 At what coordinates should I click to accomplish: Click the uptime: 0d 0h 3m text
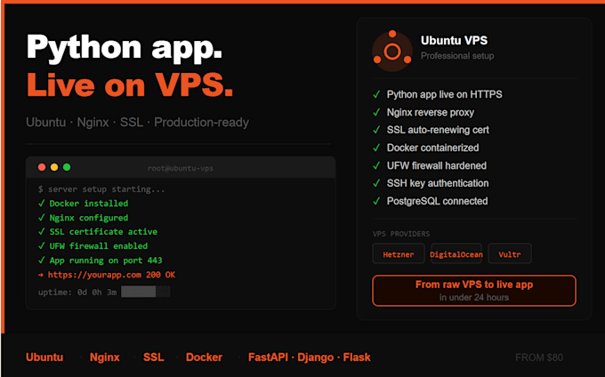click(x=77, y=293)
